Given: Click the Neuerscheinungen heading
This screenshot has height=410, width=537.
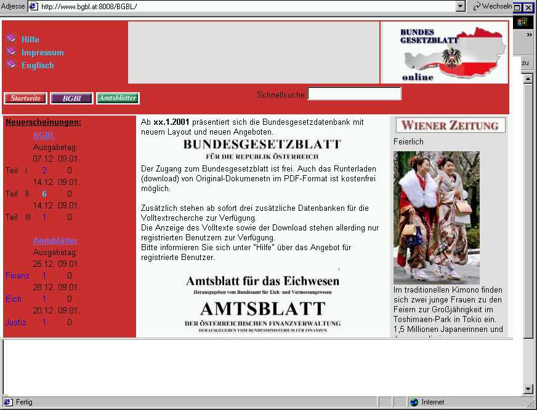Looking at the screenshot, I should pos(44,122).
